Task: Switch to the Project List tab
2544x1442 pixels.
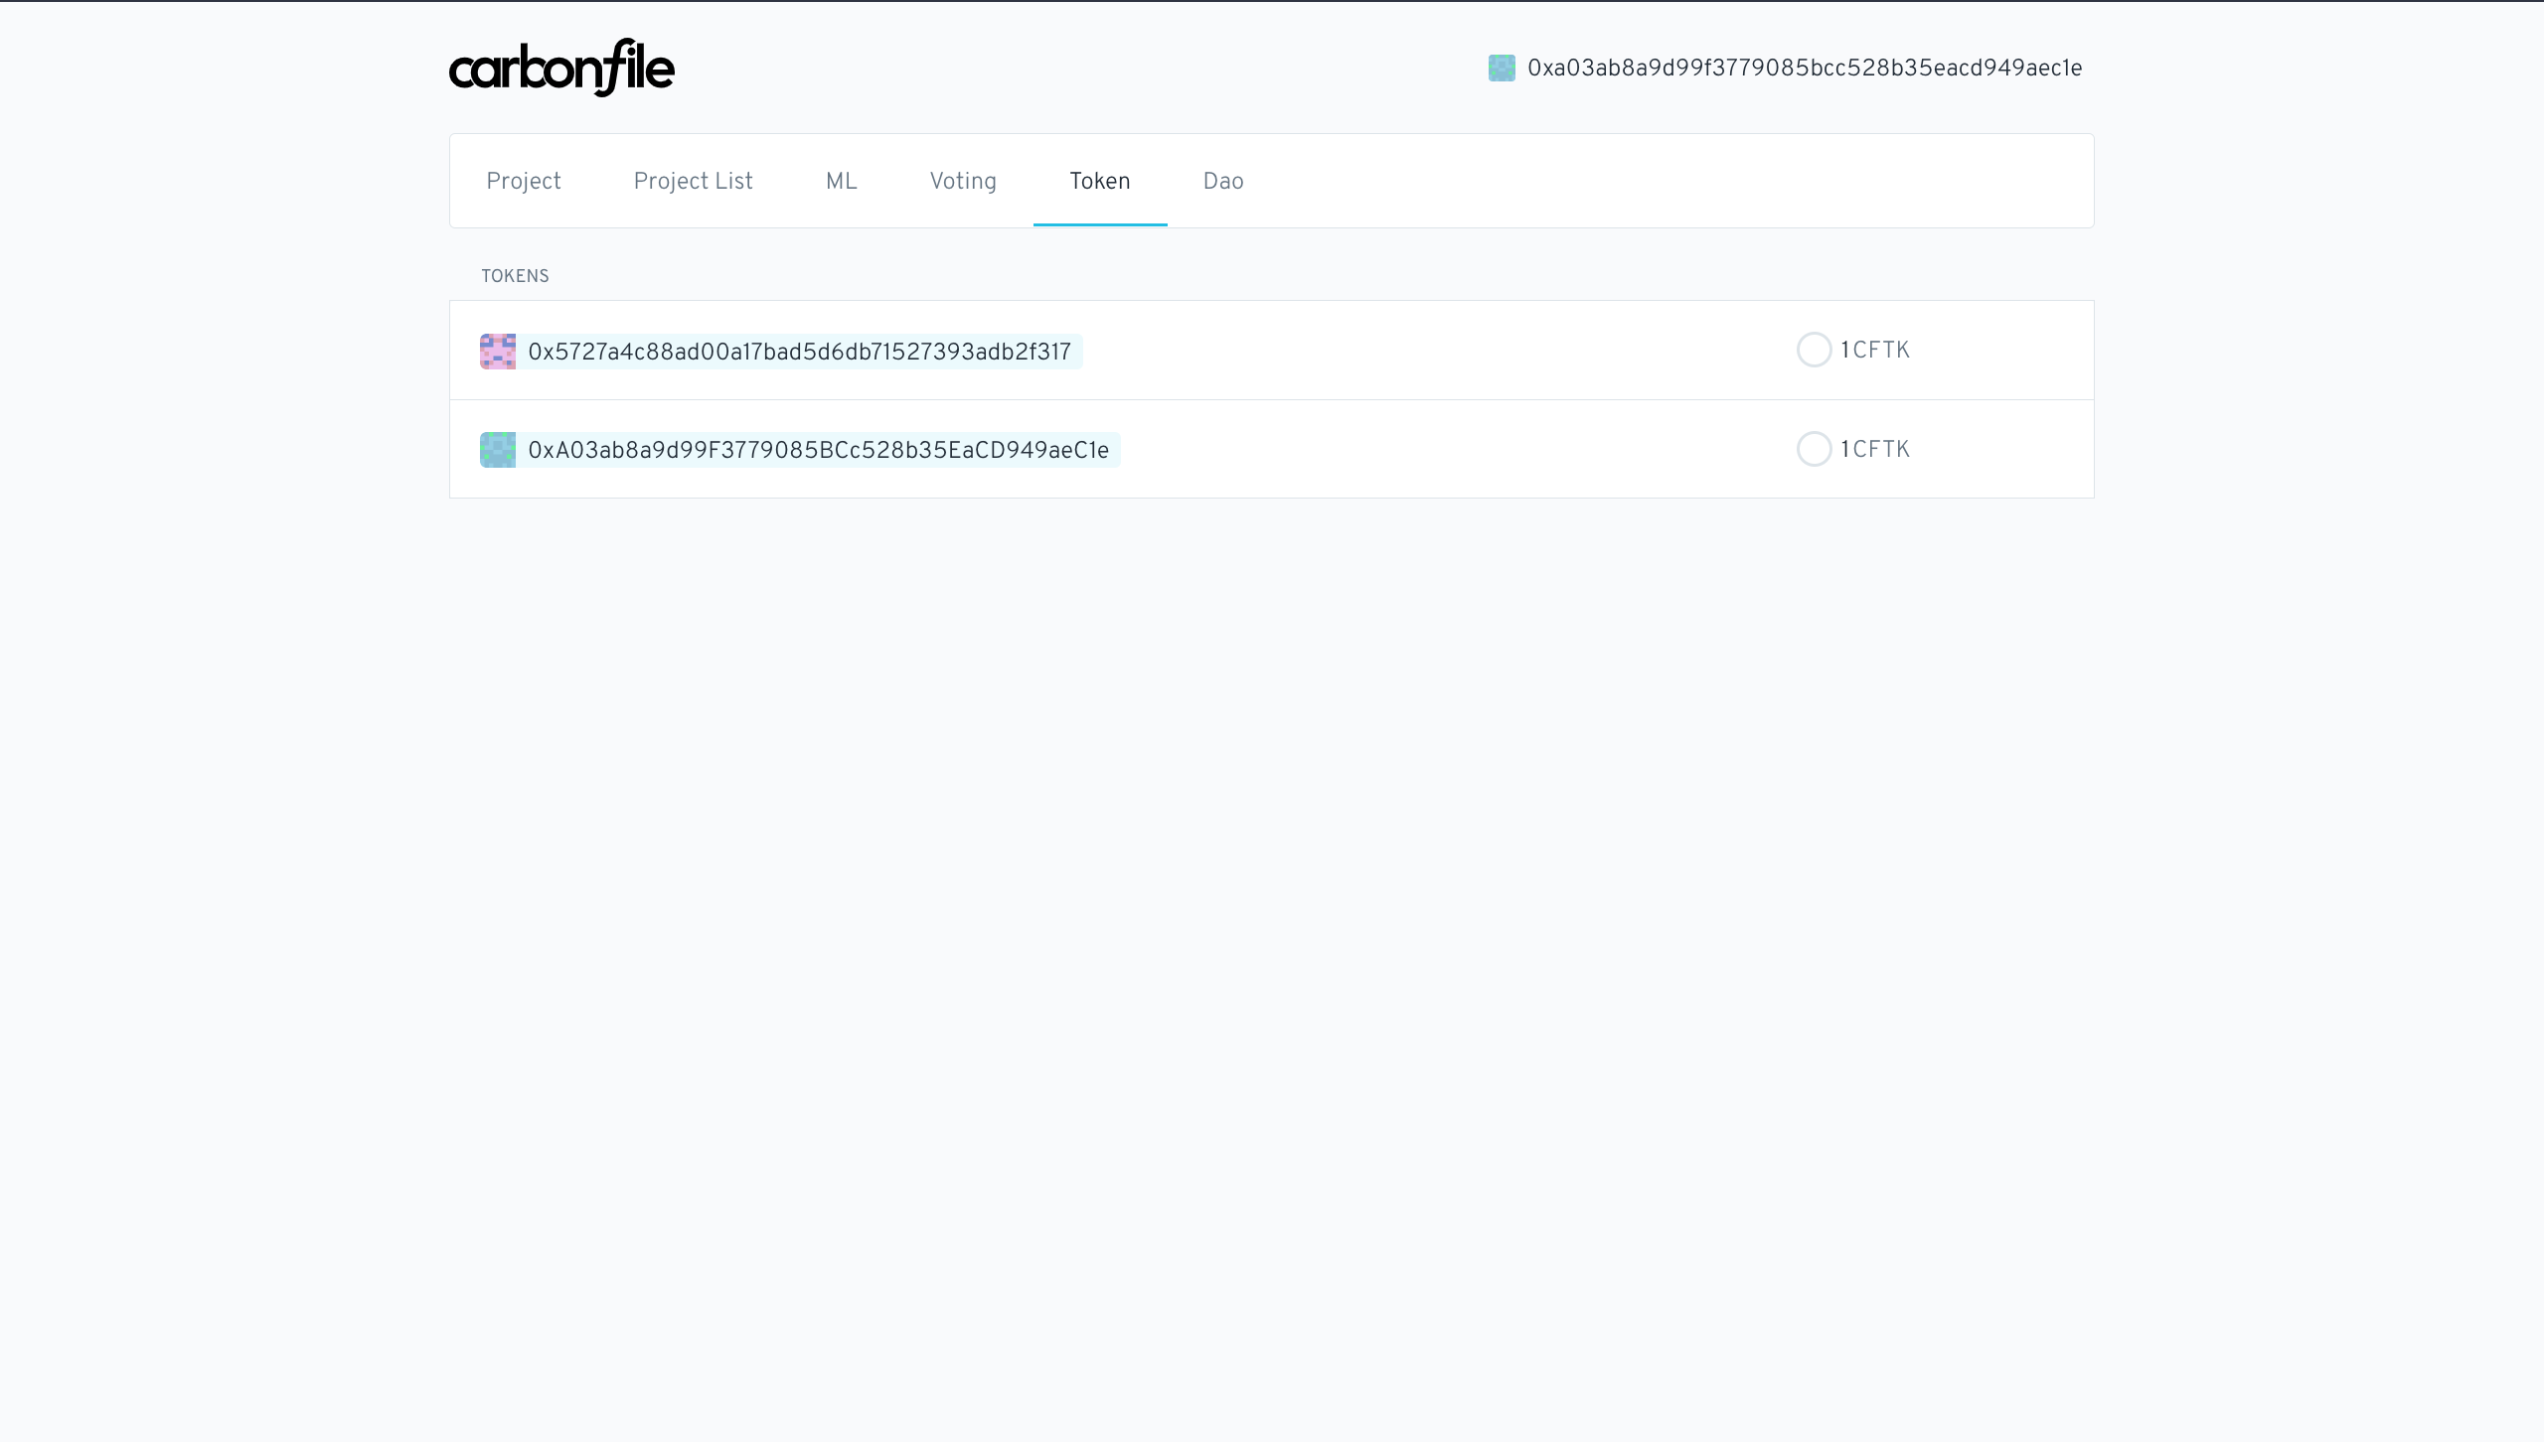Action: pyautogui.click(x=693, y=181)
